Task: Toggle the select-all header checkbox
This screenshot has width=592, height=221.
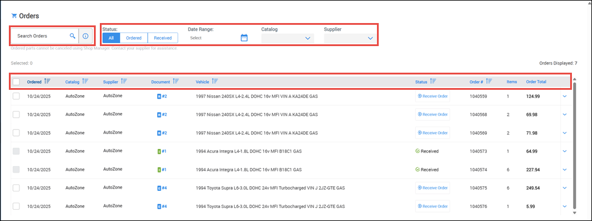Action: point(16,82)
